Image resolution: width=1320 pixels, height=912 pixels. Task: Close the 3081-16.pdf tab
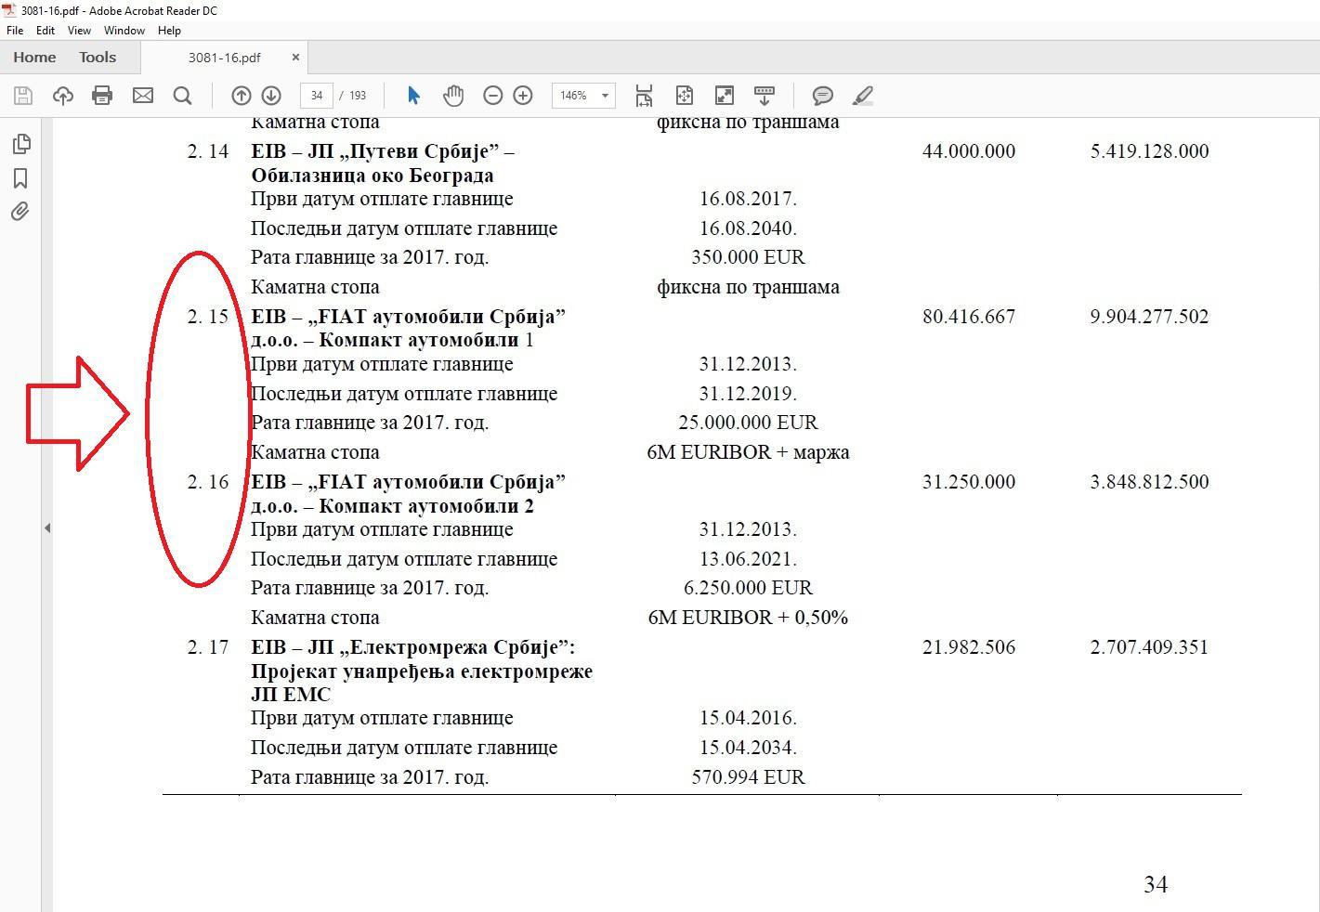[x=295, y=58]
